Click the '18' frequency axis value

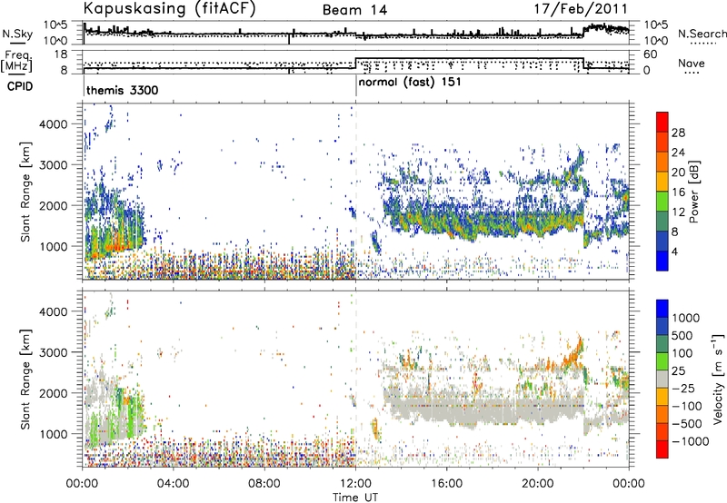point(61,54)
